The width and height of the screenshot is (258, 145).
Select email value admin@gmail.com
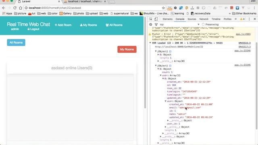point(190,108)
